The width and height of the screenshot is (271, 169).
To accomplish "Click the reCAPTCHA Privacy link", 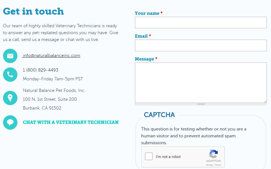I will [209, 165].
